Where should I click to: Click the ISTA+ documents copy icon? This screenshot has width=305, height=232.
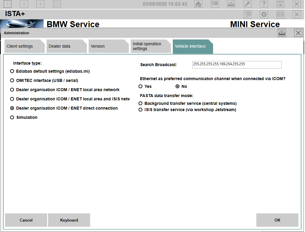click(248, 14)
